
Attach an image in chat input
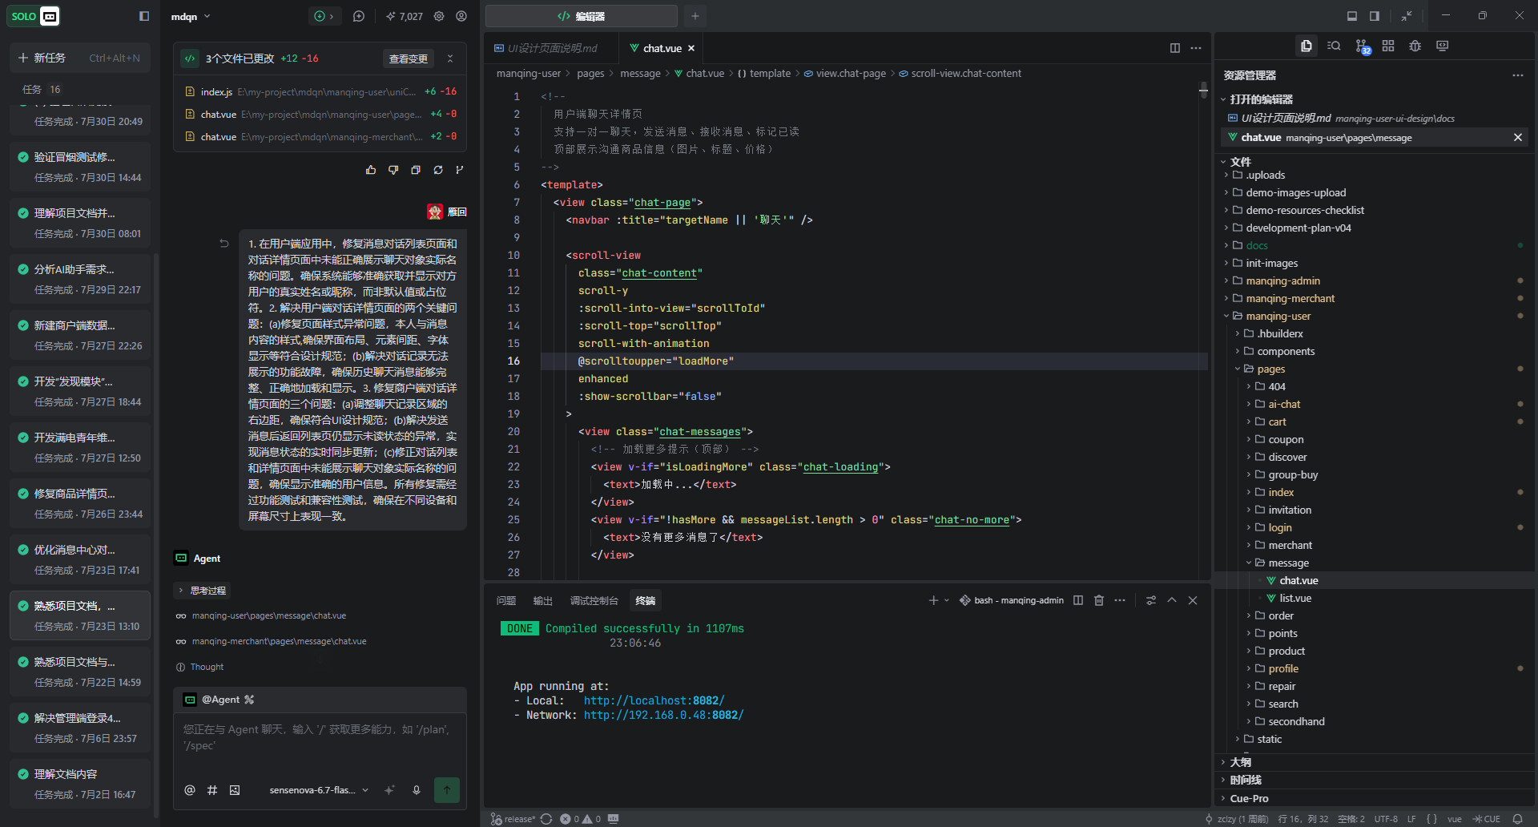tap(235, 790)
